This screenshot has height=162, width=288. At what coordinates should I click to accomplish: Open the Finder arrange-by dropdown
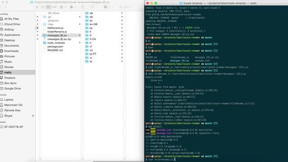tap(63, 7)
